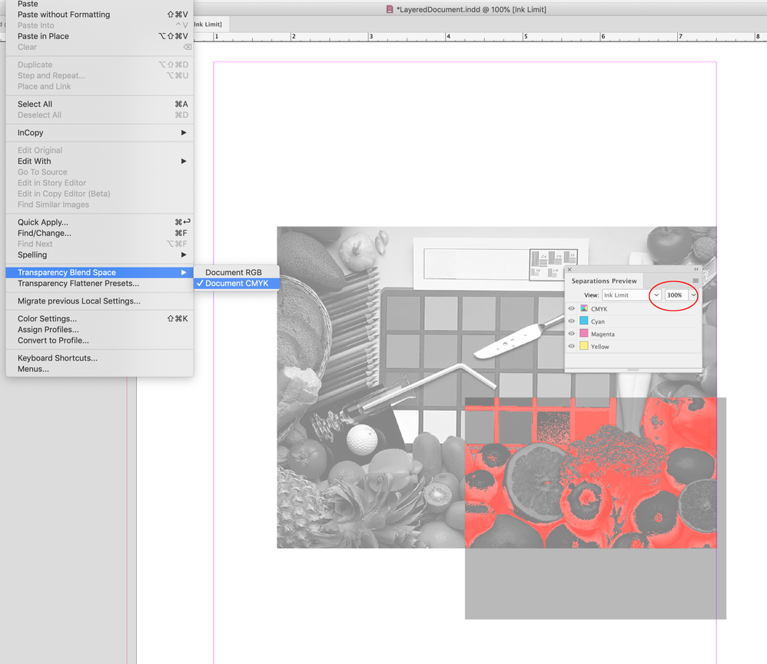
Task: Choose Document RGB blend space
Action: coord(236,272)
